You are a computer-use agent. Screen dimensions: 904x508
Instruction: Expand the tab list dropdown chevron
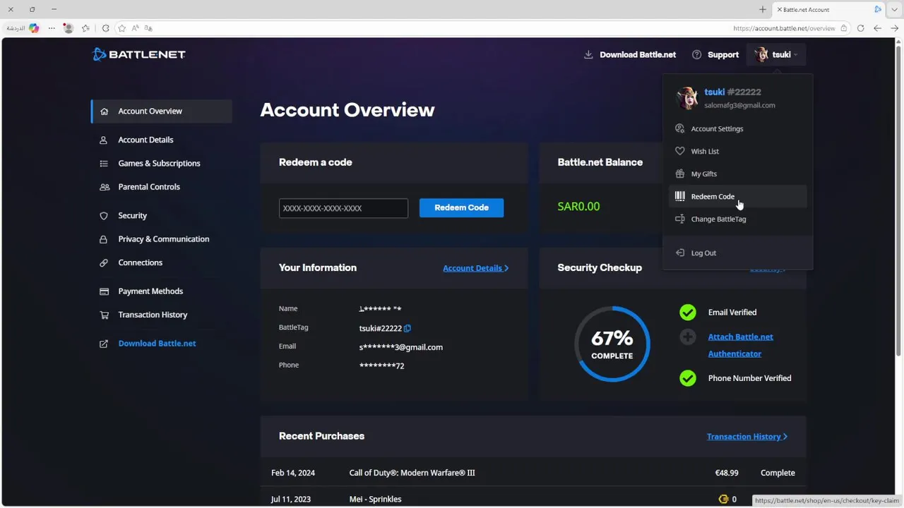[894, 9]
